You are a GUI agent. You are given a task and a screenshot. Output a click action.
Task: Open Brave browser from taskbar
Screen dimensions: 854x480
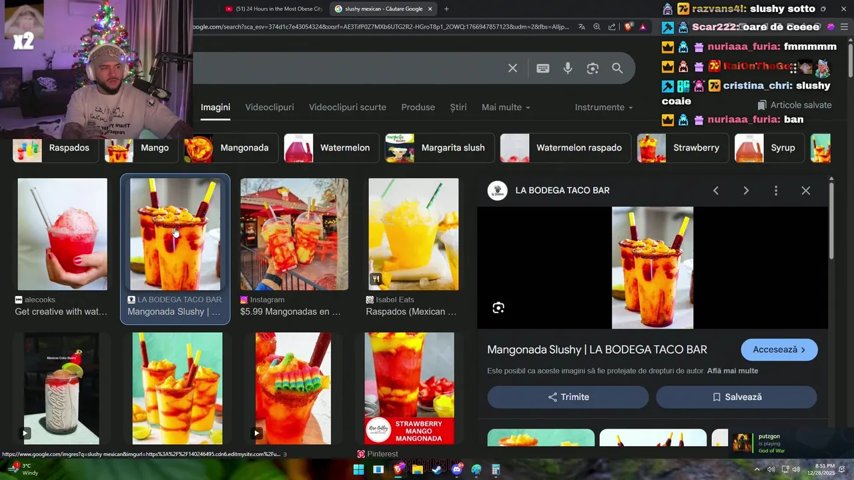pyautogui.click(x=398, y=470)
